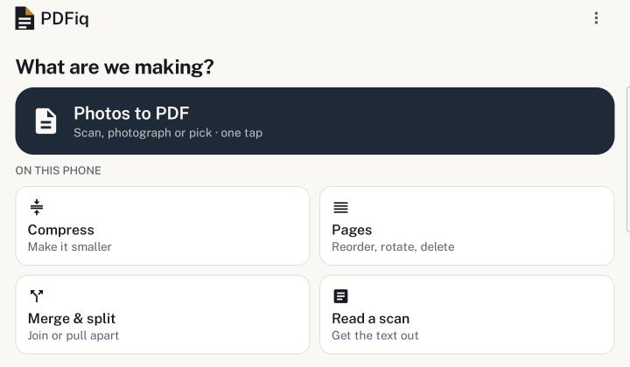Click the 'Get the text out' subtitle
This screenshot has height=367, width=630.
tap(374, 336)
